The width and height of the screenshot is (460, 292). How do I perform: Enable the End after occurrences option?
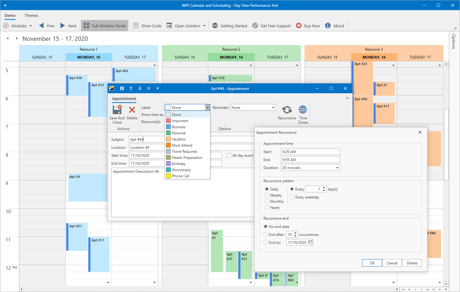pyautogui.click(x=265, y=234)
